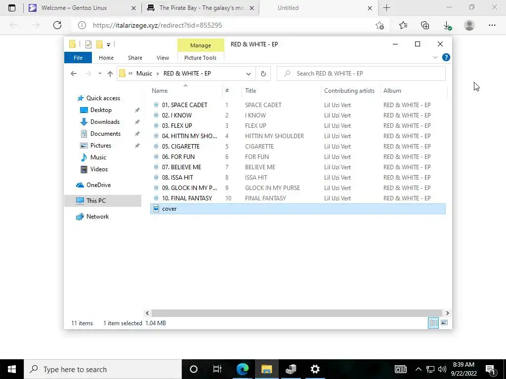Sort by Contributing artists column

(x=349, y=91)
